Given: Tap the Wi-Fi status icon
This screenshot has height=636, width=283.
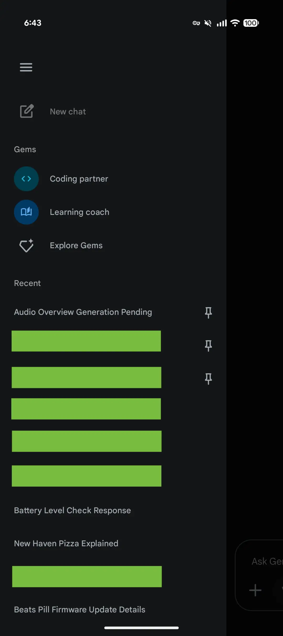Looking at the screenshot, I should [235, 23].
